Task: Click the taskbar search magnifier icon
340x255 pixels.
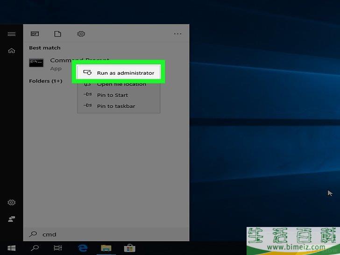Action: [35, 248]
